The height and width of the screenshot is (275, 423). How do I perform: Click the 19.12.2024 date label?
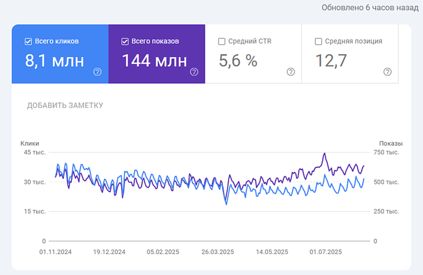pos(109,251)
